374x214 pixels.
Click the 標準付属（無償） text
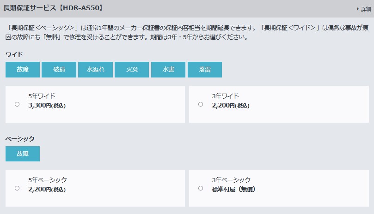[x=234, y=189]
